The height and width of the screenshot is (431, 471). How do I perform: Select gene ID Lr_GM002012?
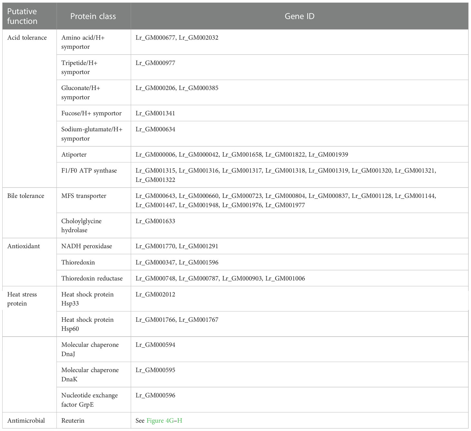point(155,294)
